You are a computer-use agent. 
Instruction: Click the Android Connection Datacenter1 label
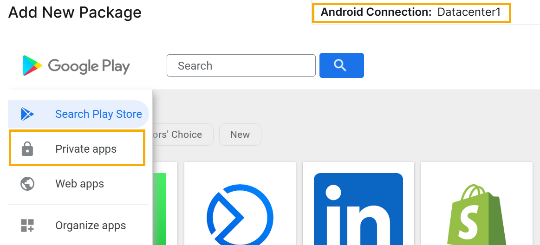coord(411,13)
